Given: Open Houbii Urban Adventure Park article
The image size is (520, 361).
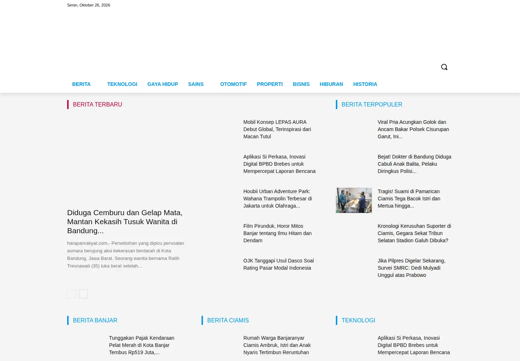Looking at the screenshot, I should point(278,199).
